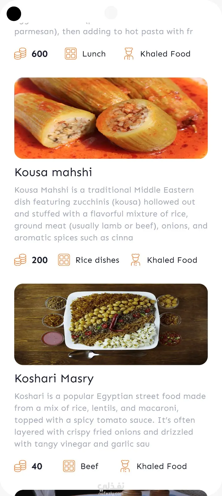Open Khaled Food chef under Koshari Masry
The width and height of the screenshot is (222, 496).
click(162, 466)
